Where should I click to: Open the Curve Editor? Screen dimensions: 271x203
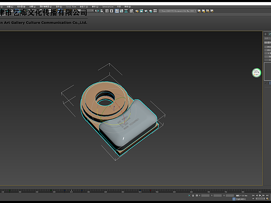121,11
